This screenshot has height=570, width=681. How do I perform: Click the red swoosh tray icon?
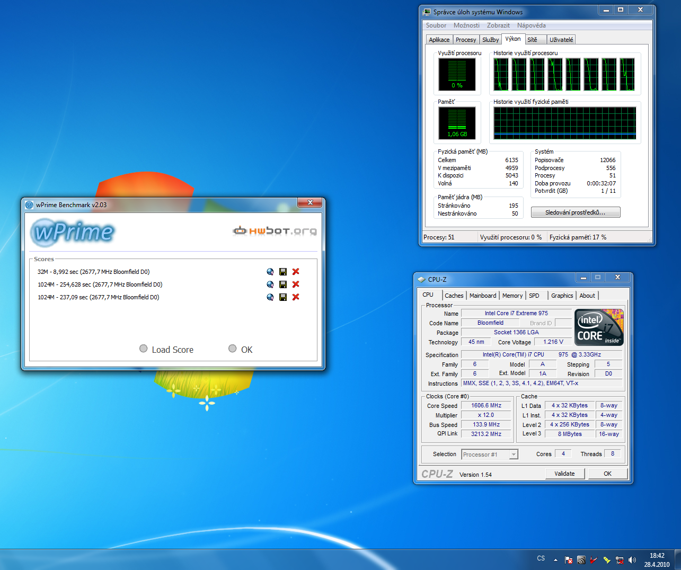pos(594,560)
